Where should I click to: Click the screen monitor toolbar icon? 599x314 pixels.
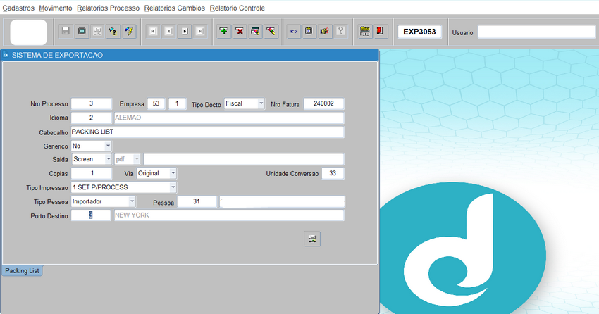pyautogui.click(x=81, y=31)
